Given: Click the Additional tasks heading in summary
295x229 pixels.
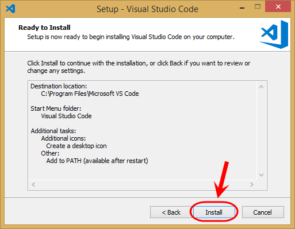Looking at the screenshot, I should point(53,131).
